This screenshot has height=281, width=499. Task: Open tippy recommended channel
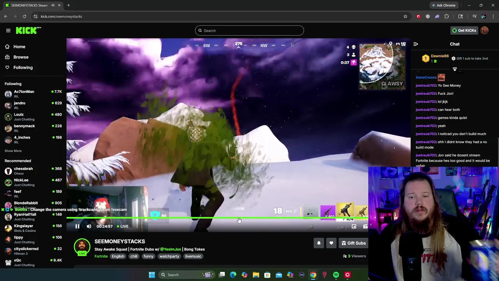pyautogui.click(x=33, y=240)
